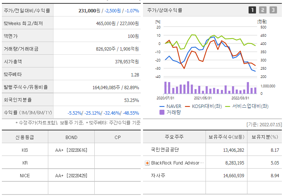Click the NAVER legend blue line marker
Image resolution: width=283 pixels, height=196 pixels.
[162, 106]
